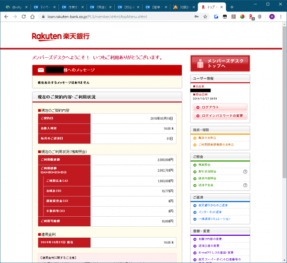Open 融資のお申込 link
The width and height of the screenshot is (287, 263).
(x=207, y=138)
